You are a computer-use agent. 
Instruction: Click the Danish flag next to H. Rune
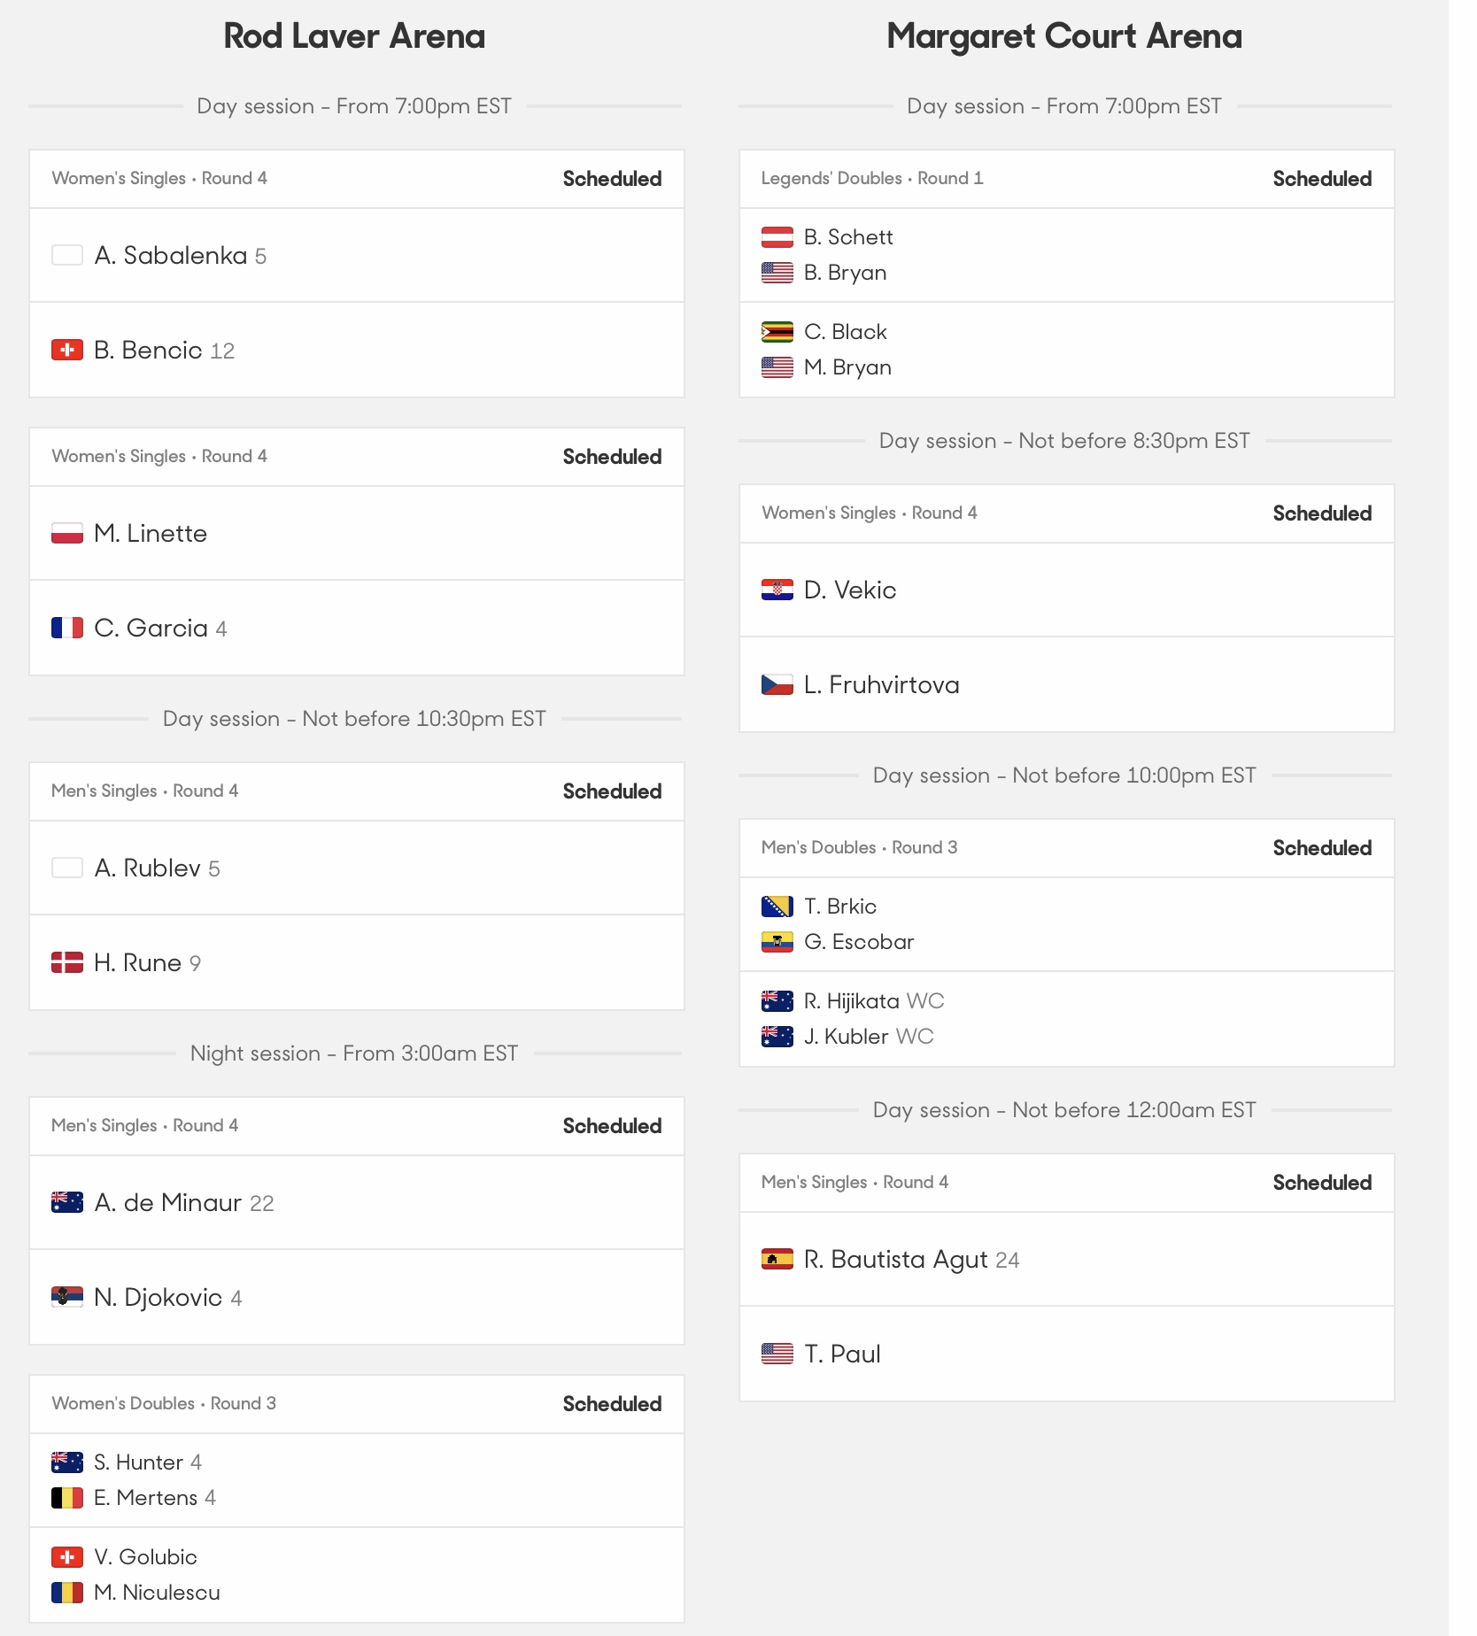pos(67,963)
